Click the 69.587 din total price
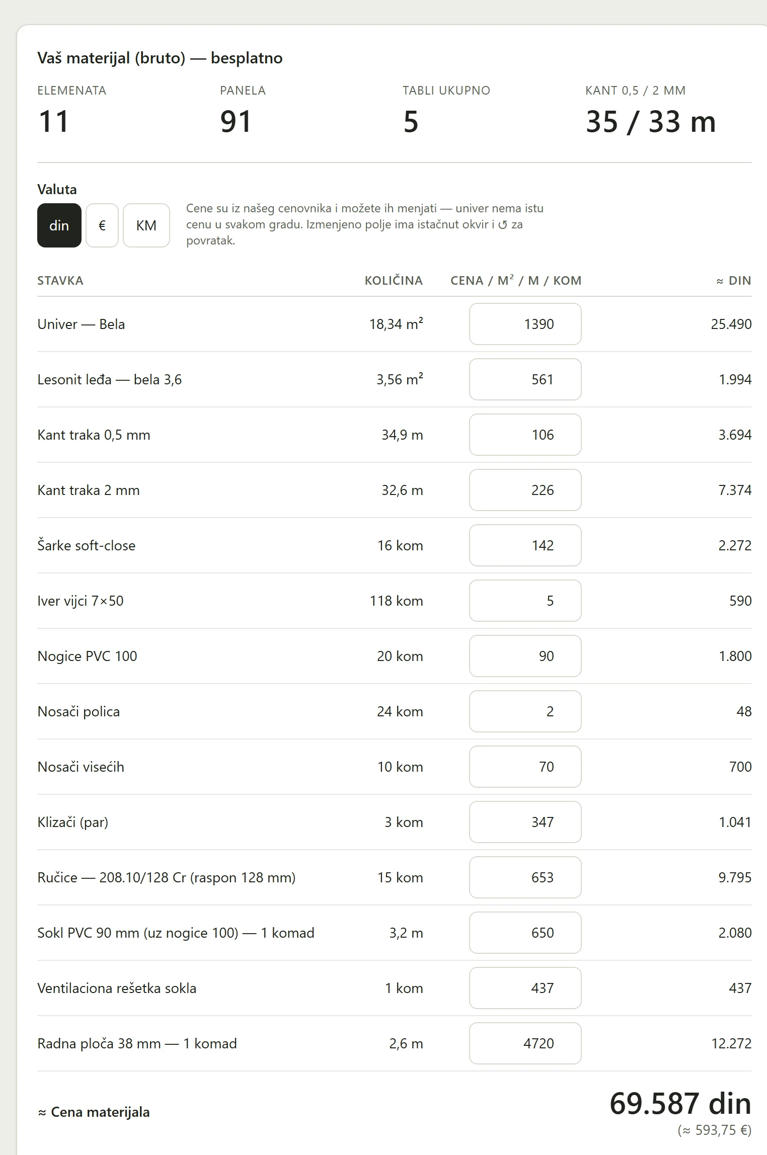This screenshot has height=1155, width=767. coord(680,1104)
